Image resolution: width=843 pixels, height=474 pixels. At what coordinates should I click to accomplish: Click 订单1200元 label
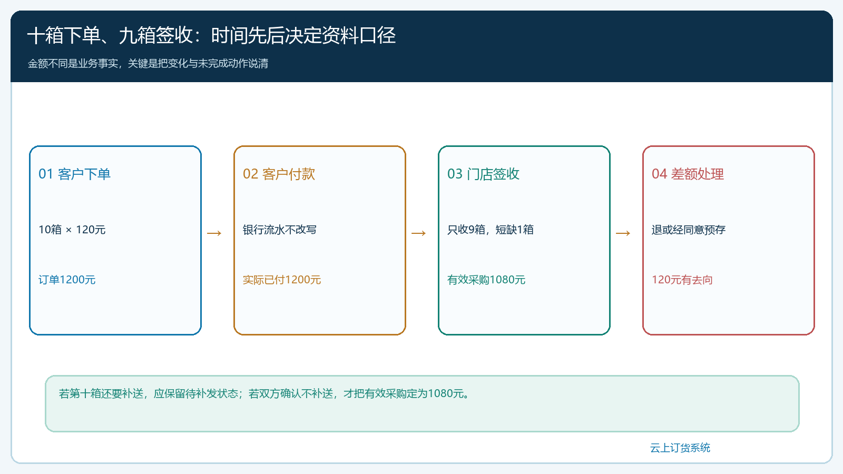click(x=67, y=280)
